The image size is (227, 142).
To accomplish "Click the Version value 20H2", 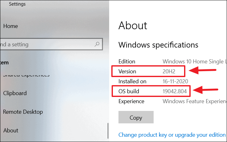I will click(x=169, y=71).
